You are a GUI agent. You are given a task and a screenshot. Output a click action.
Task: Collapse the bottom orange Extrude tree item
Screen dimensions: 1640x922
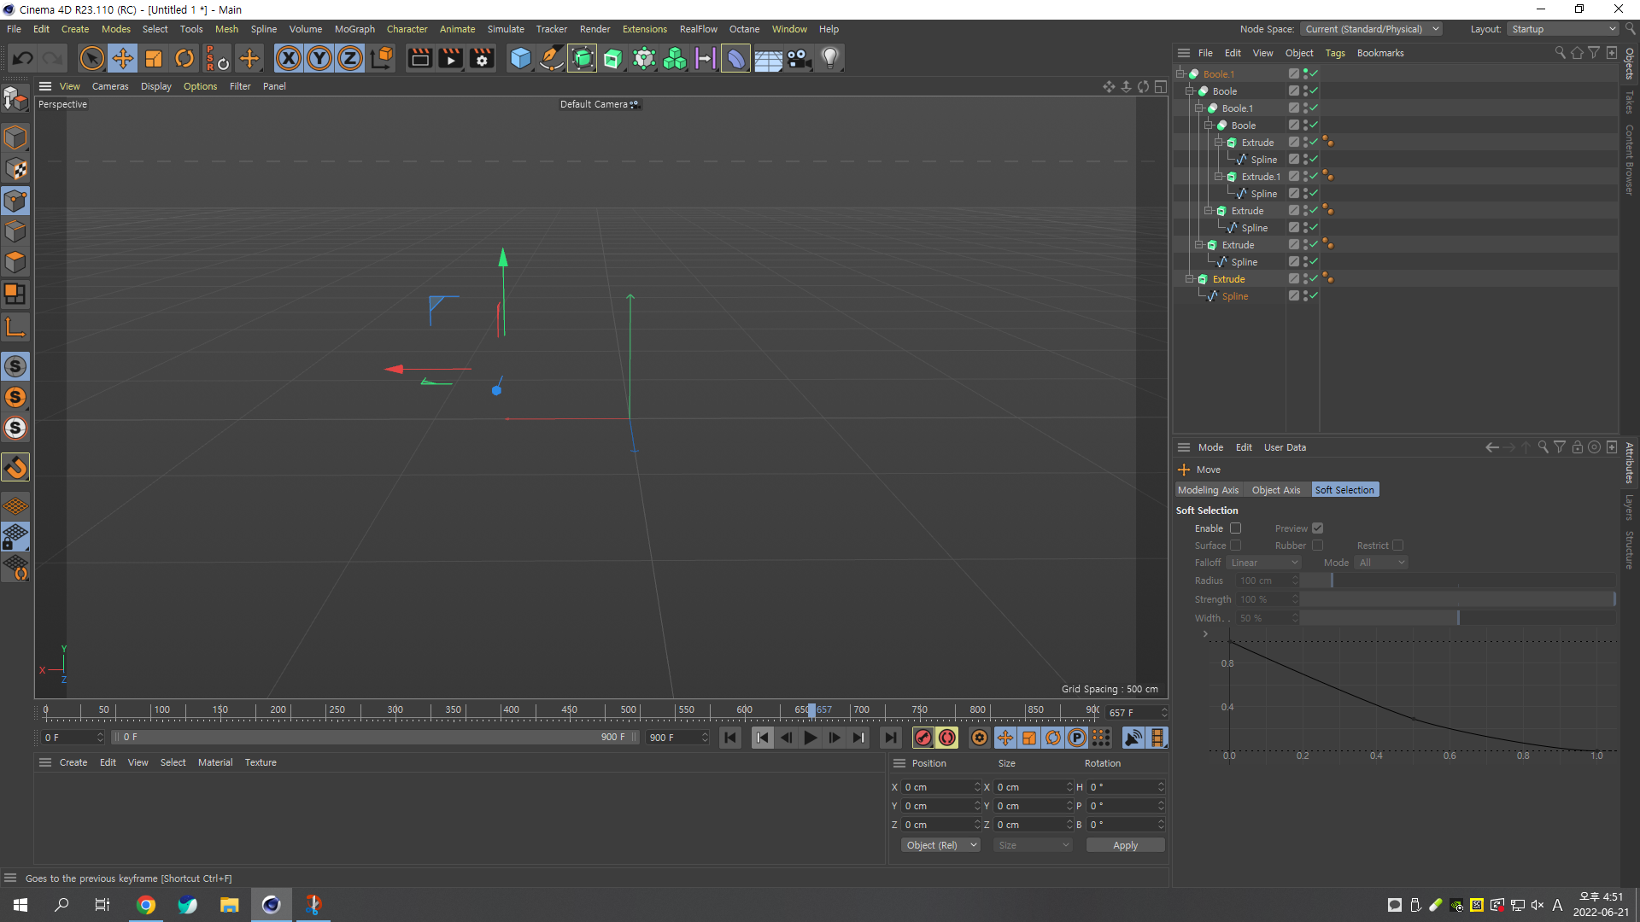pyautogui.click(x=1189, y=279)
